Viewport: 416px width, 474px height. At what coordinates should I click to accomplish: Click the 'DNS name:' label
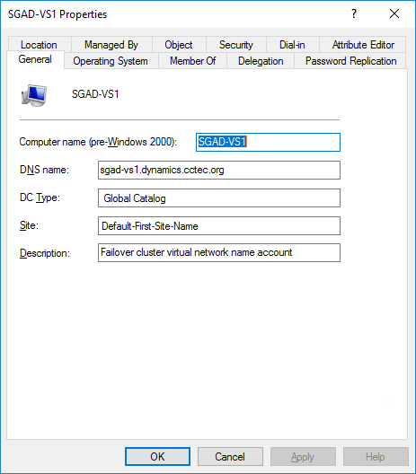pos(44,170)
